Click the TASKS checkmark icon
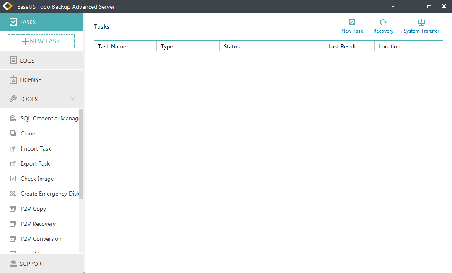The height and width of the screenshot is (273, 452). pyautogui.click(x=13, y=22)
